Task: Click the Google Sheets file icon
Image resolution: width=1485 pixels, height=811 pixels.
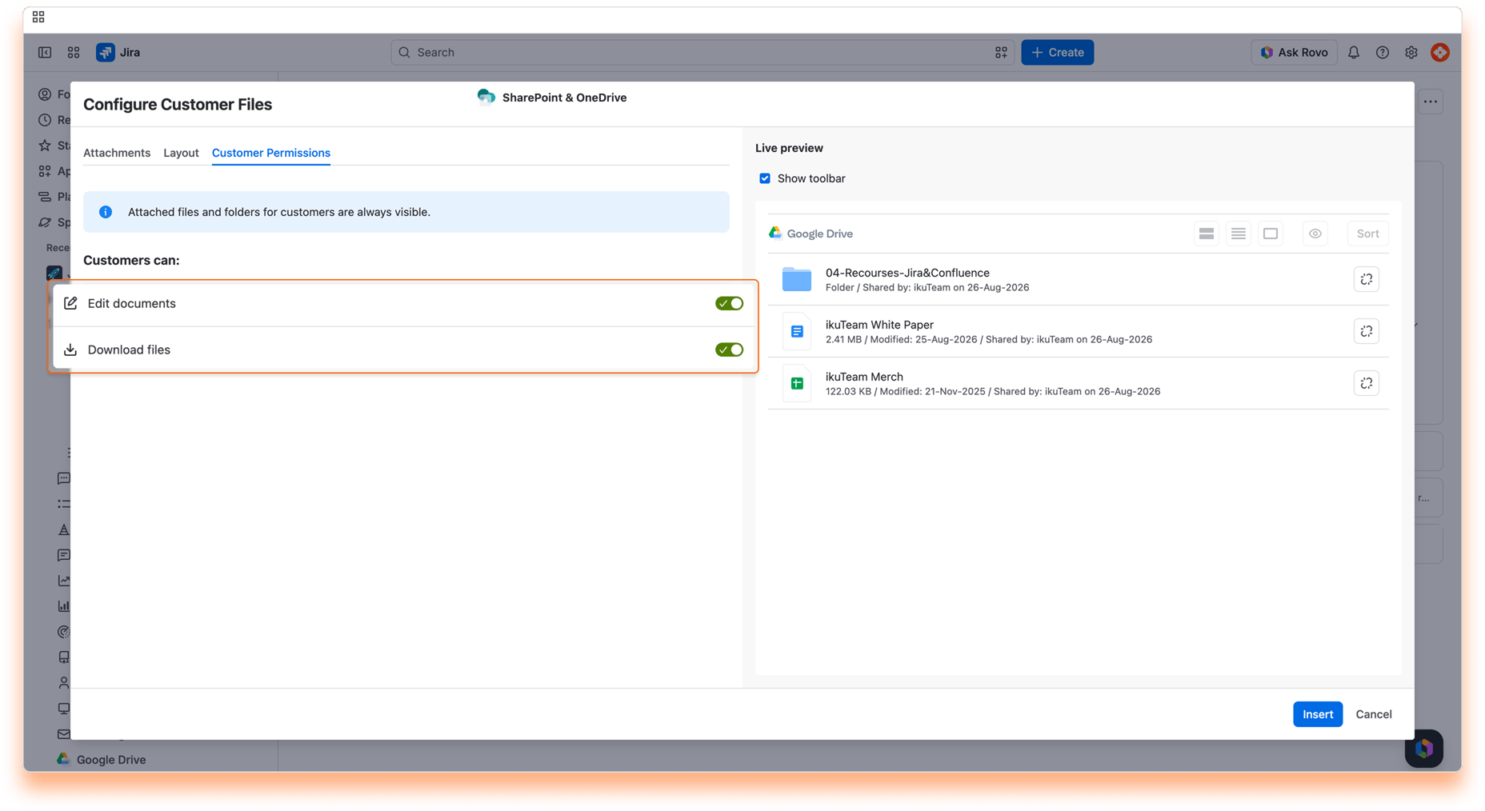Action: [x=796, y=383]
